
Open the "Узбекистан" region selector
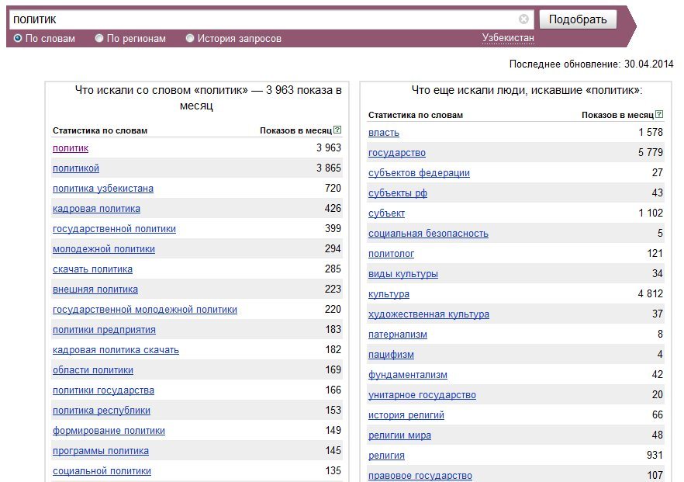pos(508,38)
